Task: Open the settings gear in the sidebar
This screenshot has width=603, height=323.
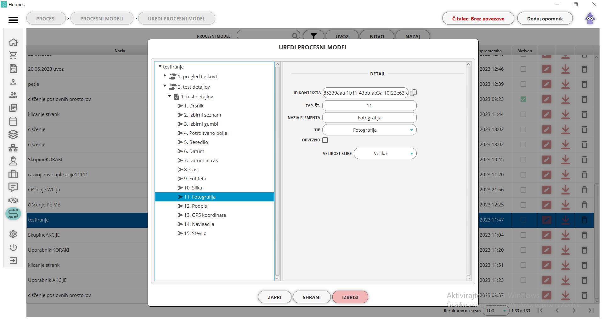Action: [13, 234]
